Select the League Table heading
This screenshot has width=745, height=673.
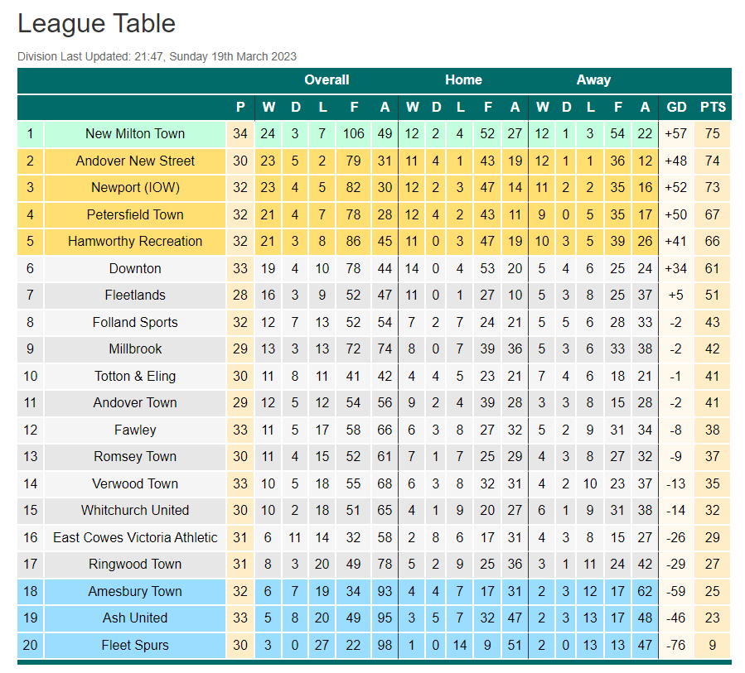click(x=96, y=24)
